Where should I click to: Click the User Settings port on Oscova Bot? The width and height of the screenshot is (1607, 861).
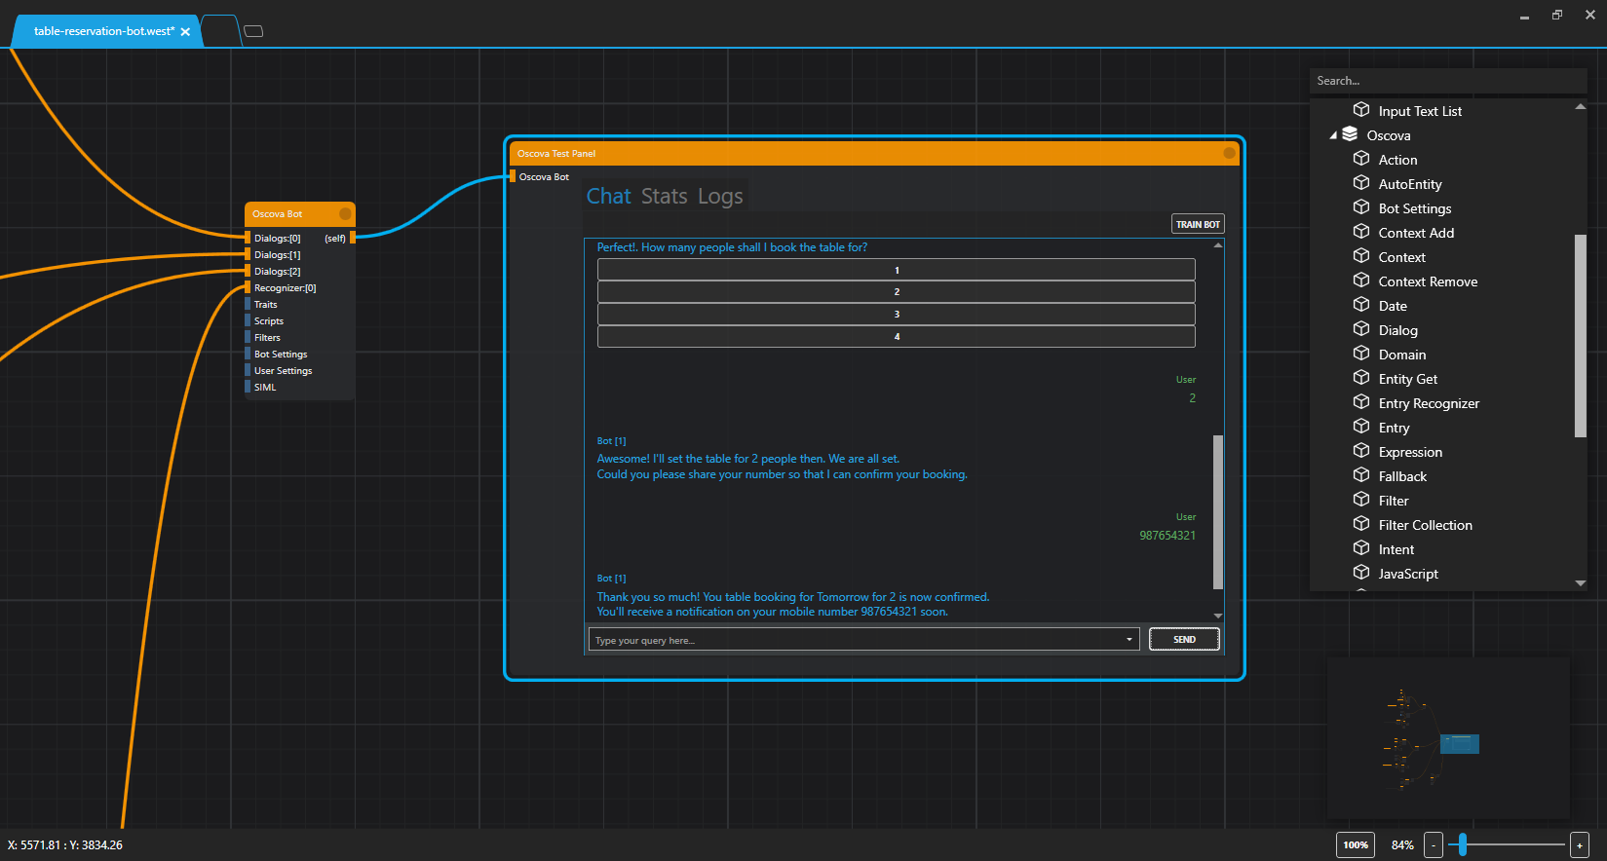point(248,370)
